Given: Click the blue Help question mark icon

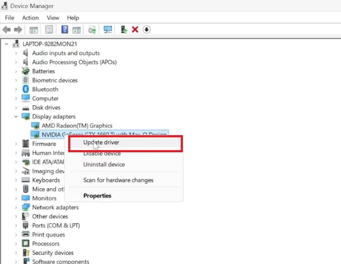Looking at the screenshot, I should click(x=65, y=29).
